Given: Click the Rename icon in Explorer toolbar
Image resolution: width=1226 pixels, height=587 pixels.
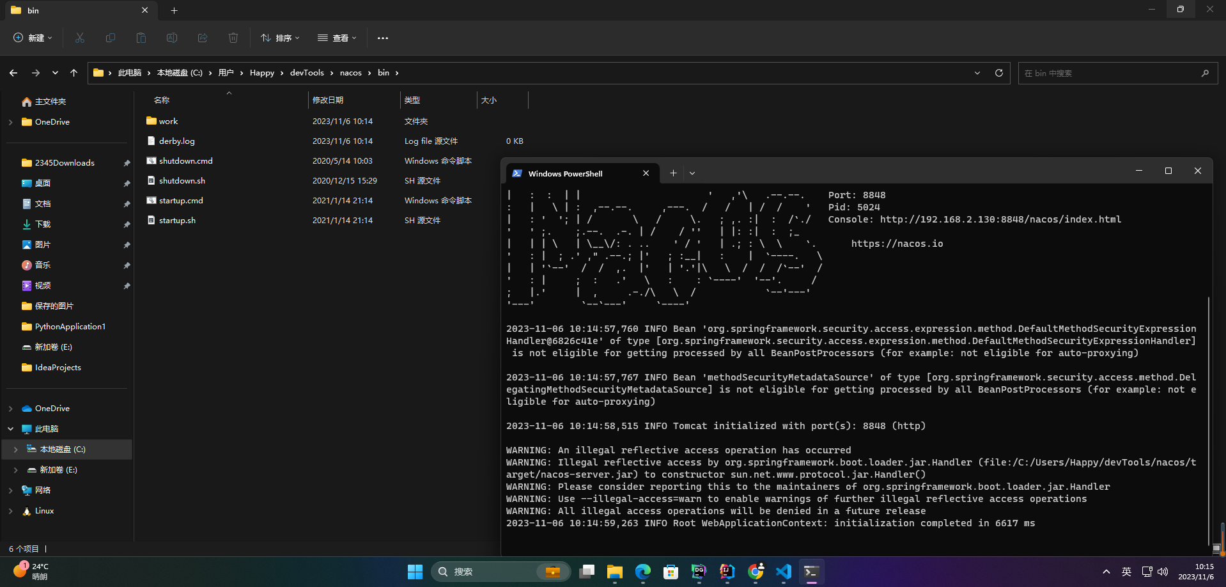Looking at the screenshot, I should (172, 38).
